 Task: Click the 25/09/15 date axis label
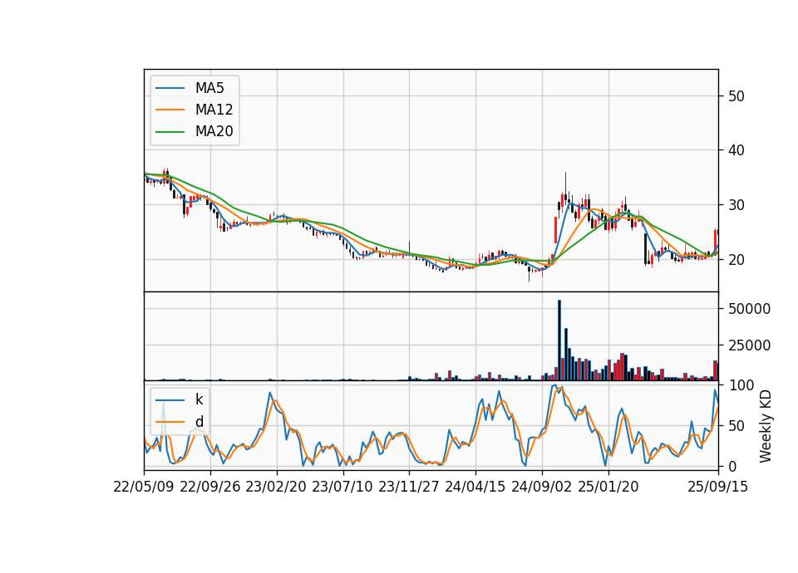[x=718, y=487]
